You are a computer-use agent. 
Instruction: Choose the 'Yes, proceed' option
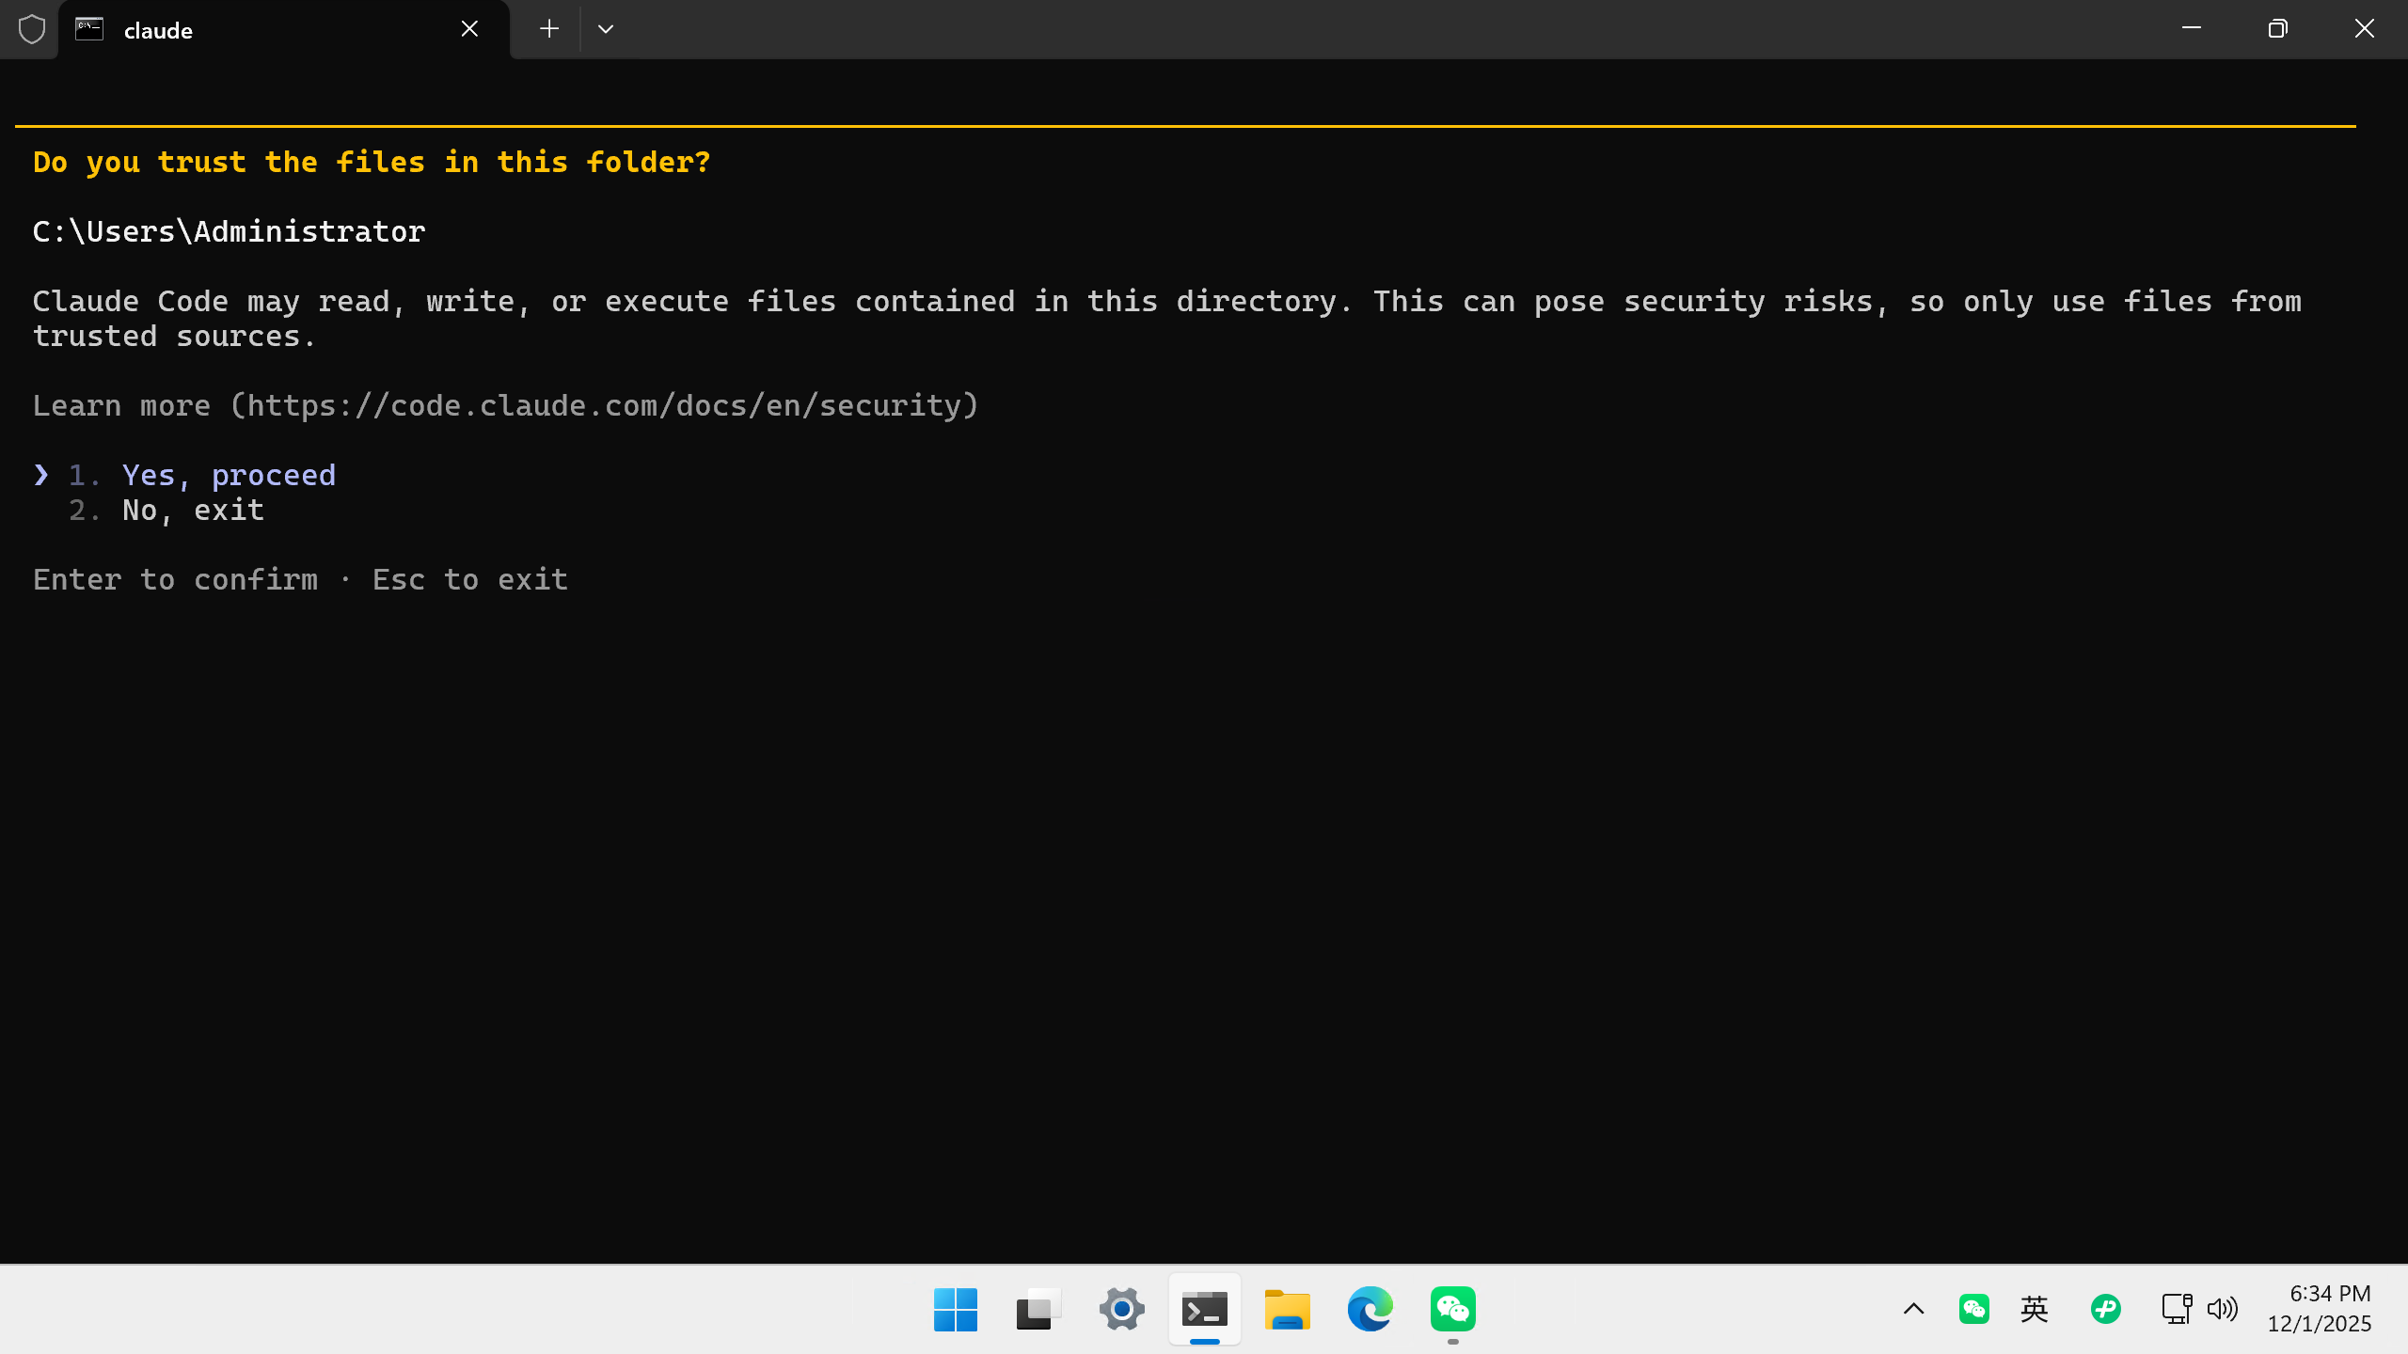tap(229, 475)
